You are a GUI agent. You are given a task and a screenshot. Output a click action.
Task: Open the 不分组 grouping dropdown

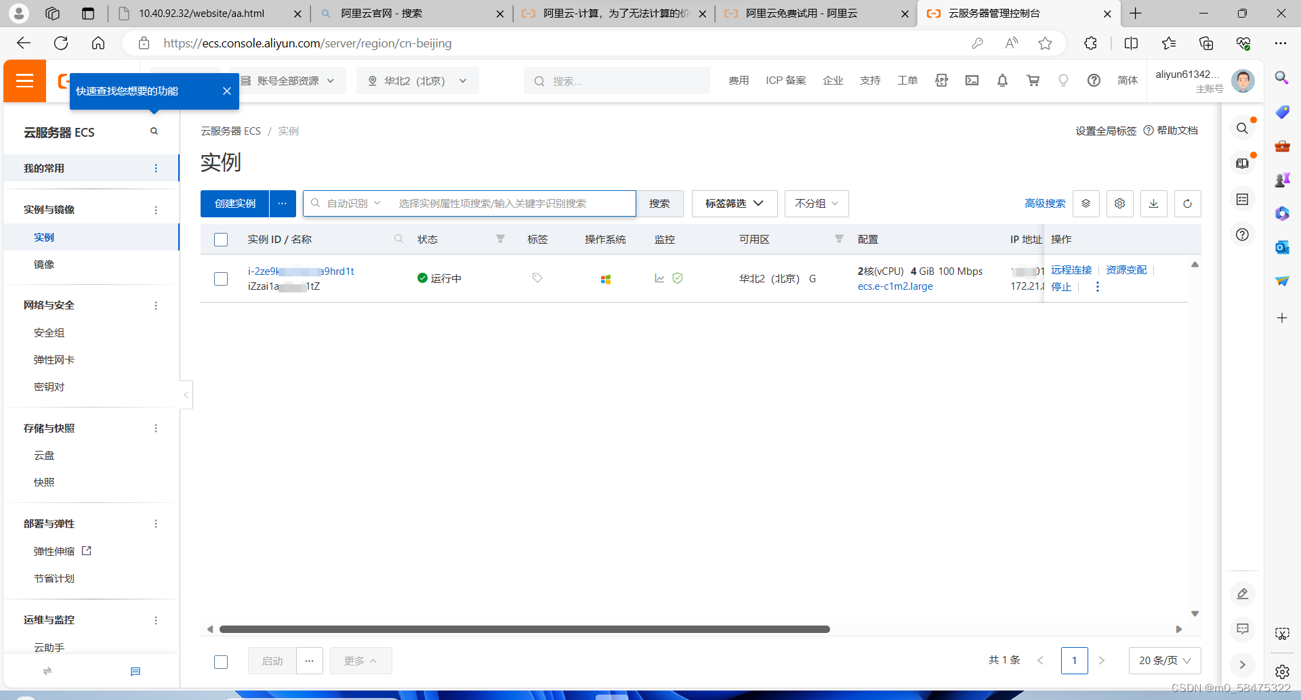point(816,203)
